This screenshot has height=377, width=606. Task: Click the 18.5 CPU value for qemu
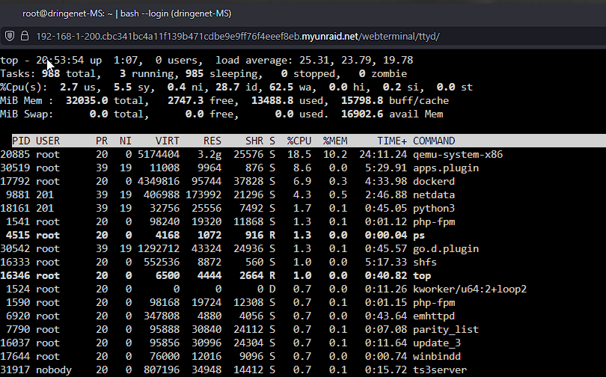[x=299, y=155]
